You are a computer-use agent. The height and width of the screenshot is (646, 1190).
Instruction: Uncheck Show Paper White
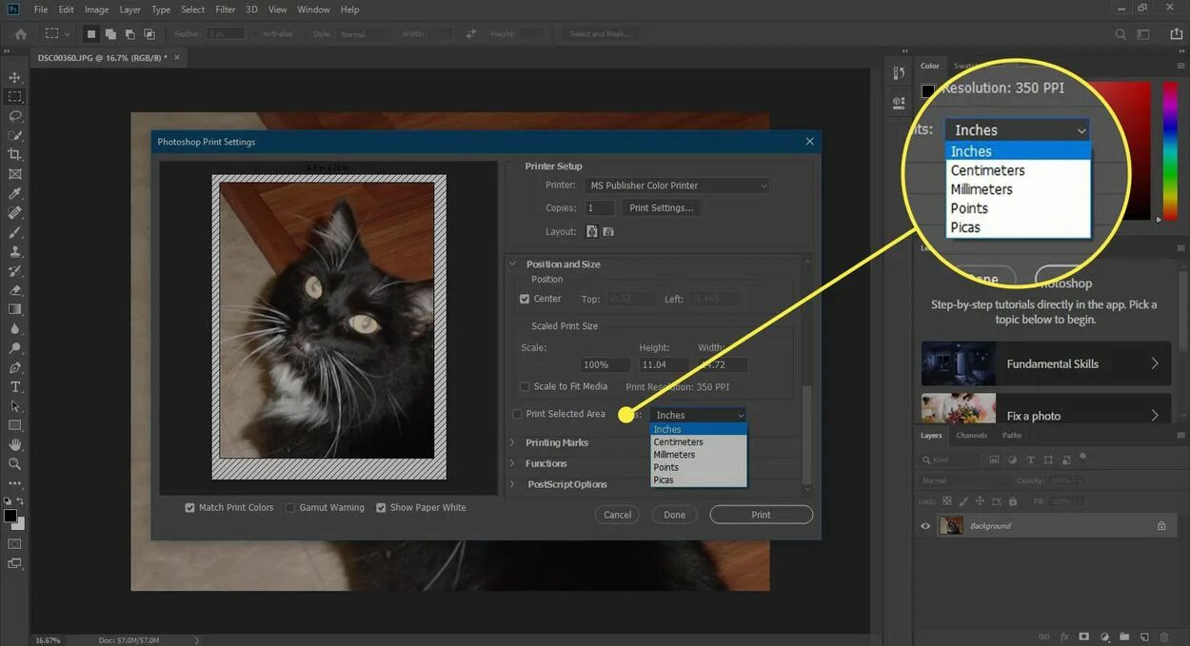[x=382, y=507]
